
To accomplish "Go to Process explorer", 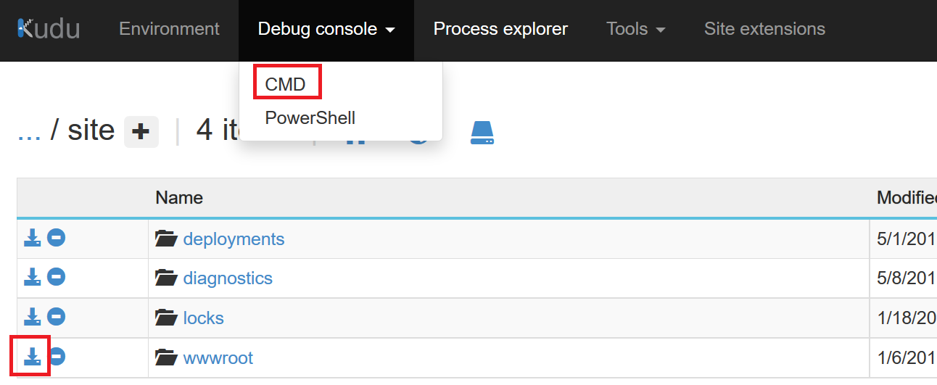I will [x=500, y=29].
